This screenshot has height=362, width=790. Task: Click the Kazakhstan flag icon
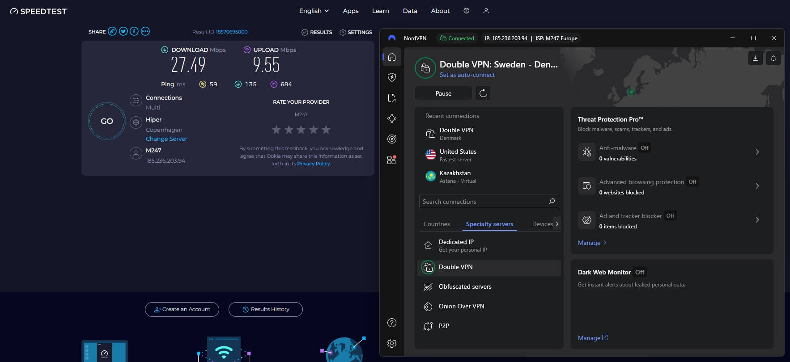pyautogui.click(x=431, y=177)
